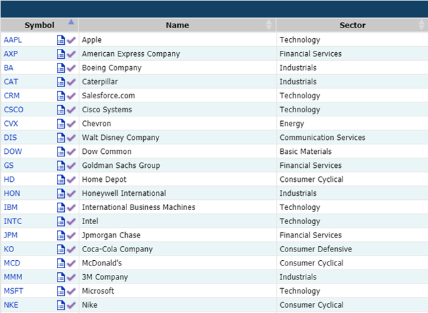Image resolution: width=428 pixels, height=313 pixels.
Task: Click the purple checkmark in the DIS row
Action: (71, 138)
